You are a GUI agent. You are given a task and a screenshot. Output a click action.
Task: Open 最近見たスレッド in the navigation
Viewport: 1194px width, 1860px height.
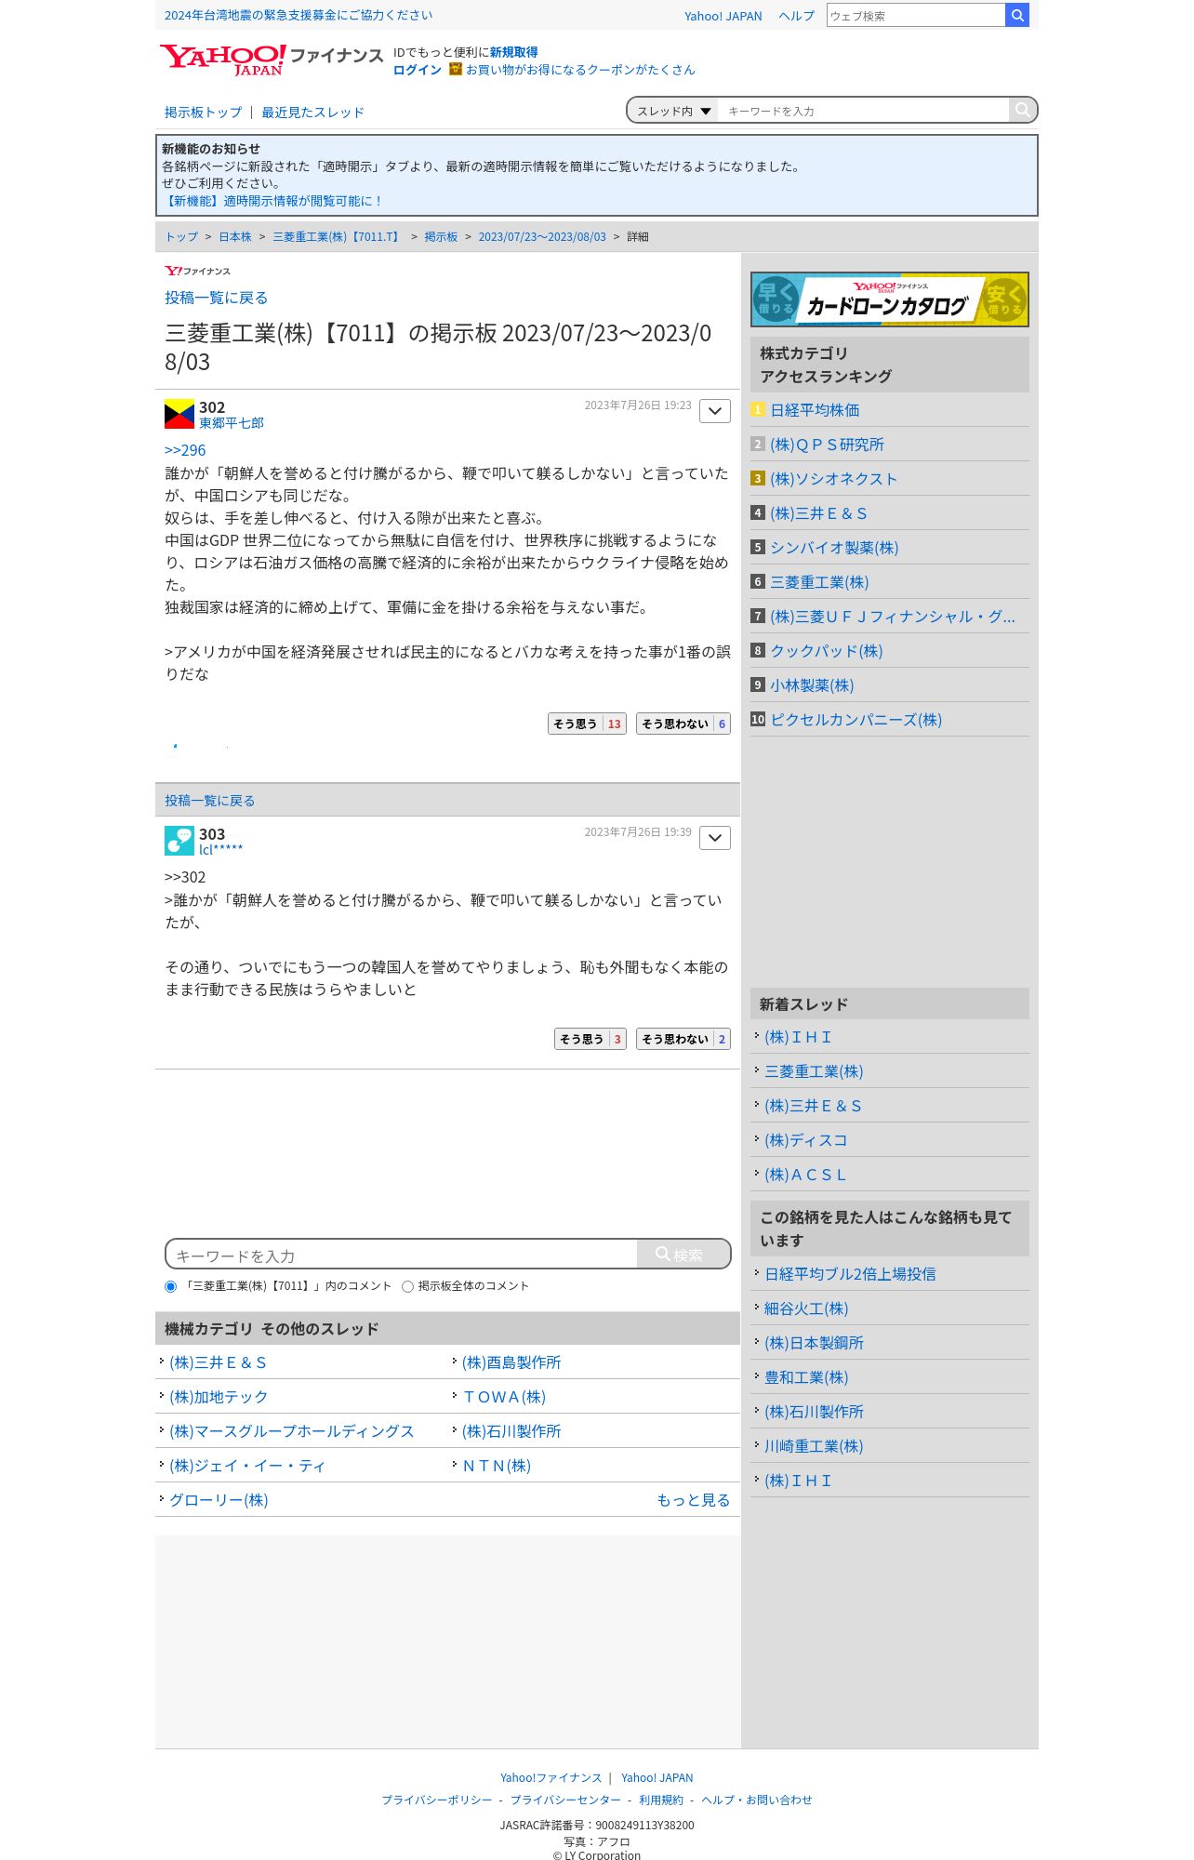point(312,112)
